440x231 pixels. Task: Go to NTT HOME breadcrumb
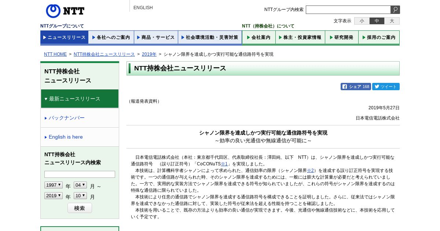[55, 54]
